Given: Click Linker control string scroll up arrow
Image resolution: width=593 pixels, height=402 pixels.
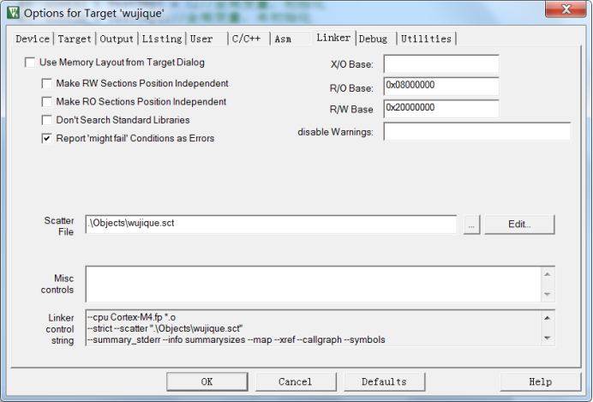Looking at the screenshot, I should coord(548,318).
